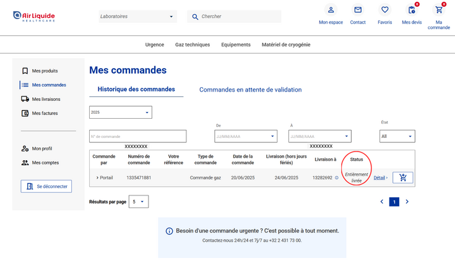Click the Se déconnecter button

tap(46, 186)
